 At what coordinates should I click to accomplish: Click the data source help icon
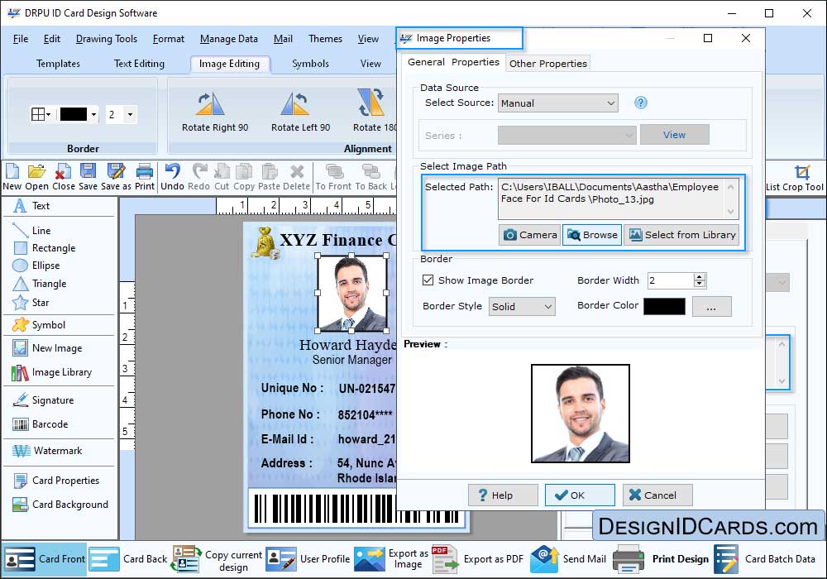pyautogui.click(x=640, y=103)
